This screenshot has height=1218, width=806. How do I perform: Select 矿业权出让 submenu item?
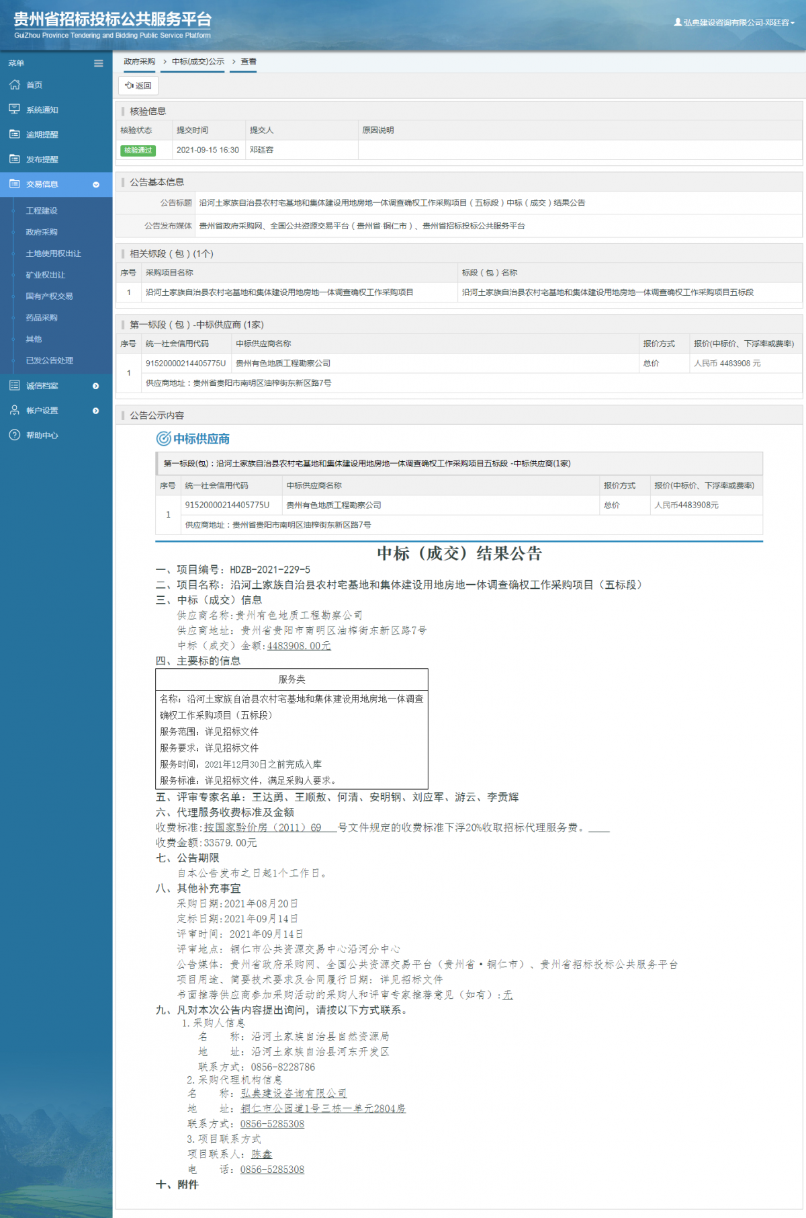point(46,275)
